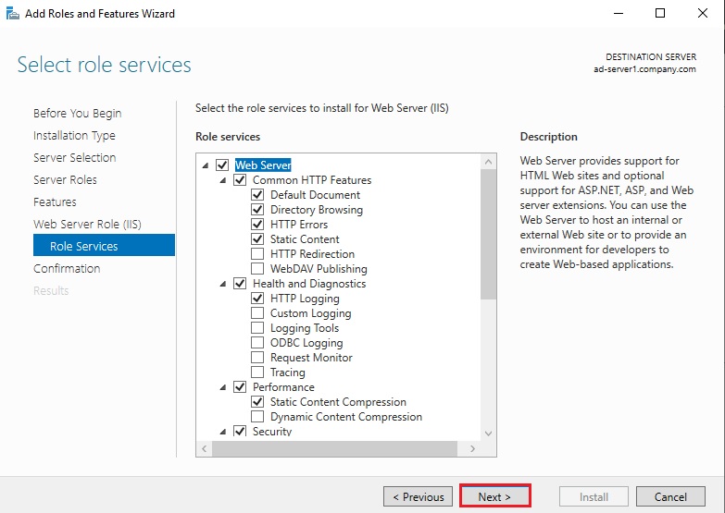
Task: Enable WebDAV Publishing role service
Action: (x=257, y=269)
